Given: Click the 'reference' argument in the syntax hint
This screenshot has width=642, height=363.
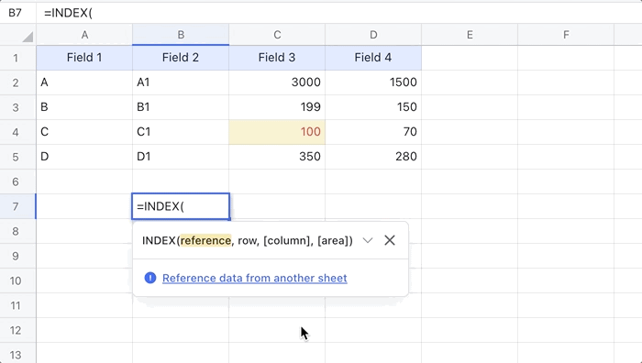Looking at the screenshot, I should (206, 241).
